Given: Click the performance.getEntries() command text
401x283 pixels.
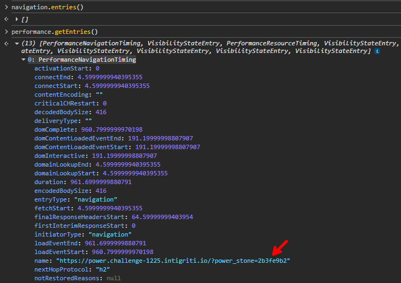Looking at the screenshot, I should pos(55,32).
